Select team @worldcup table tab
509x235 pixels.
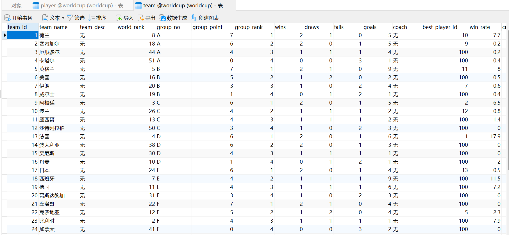185,6
